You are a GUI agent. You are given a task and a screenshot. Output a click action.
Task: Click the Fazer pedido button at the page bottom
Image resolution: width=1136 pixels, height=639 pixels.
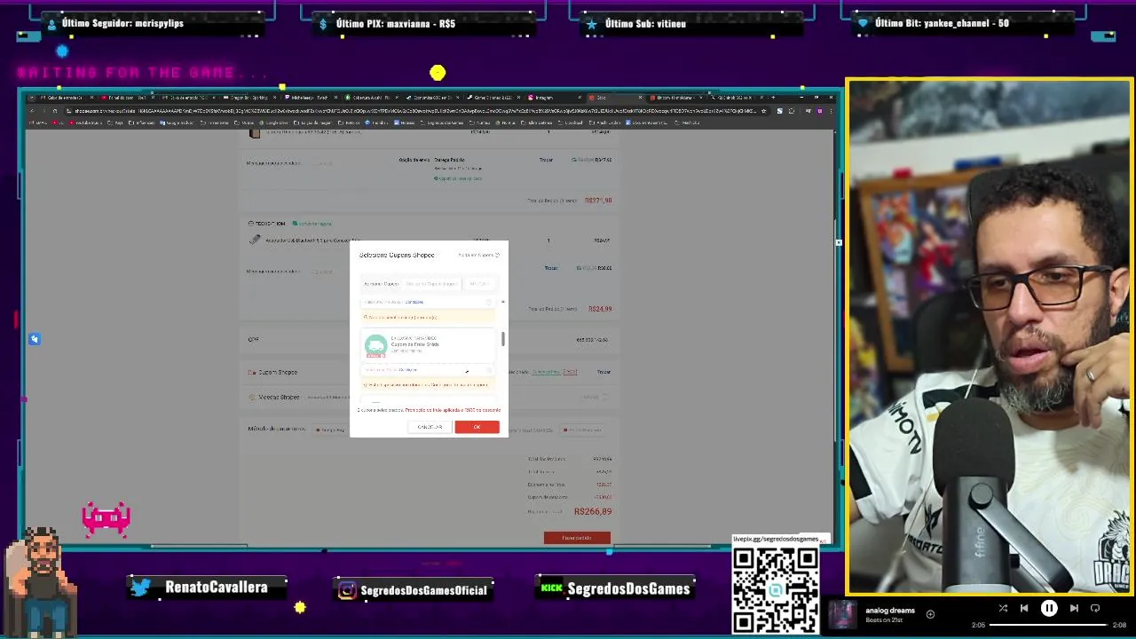(x=577, y=538)
